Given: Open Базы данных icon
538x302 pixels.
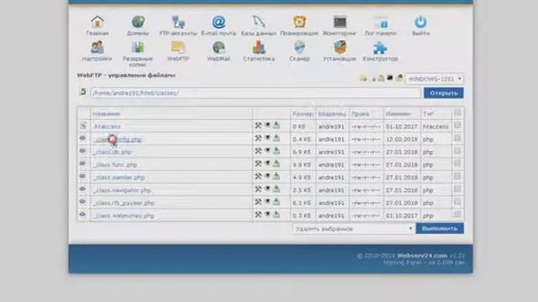Looking at the screenshot, I should coord(259,22).
